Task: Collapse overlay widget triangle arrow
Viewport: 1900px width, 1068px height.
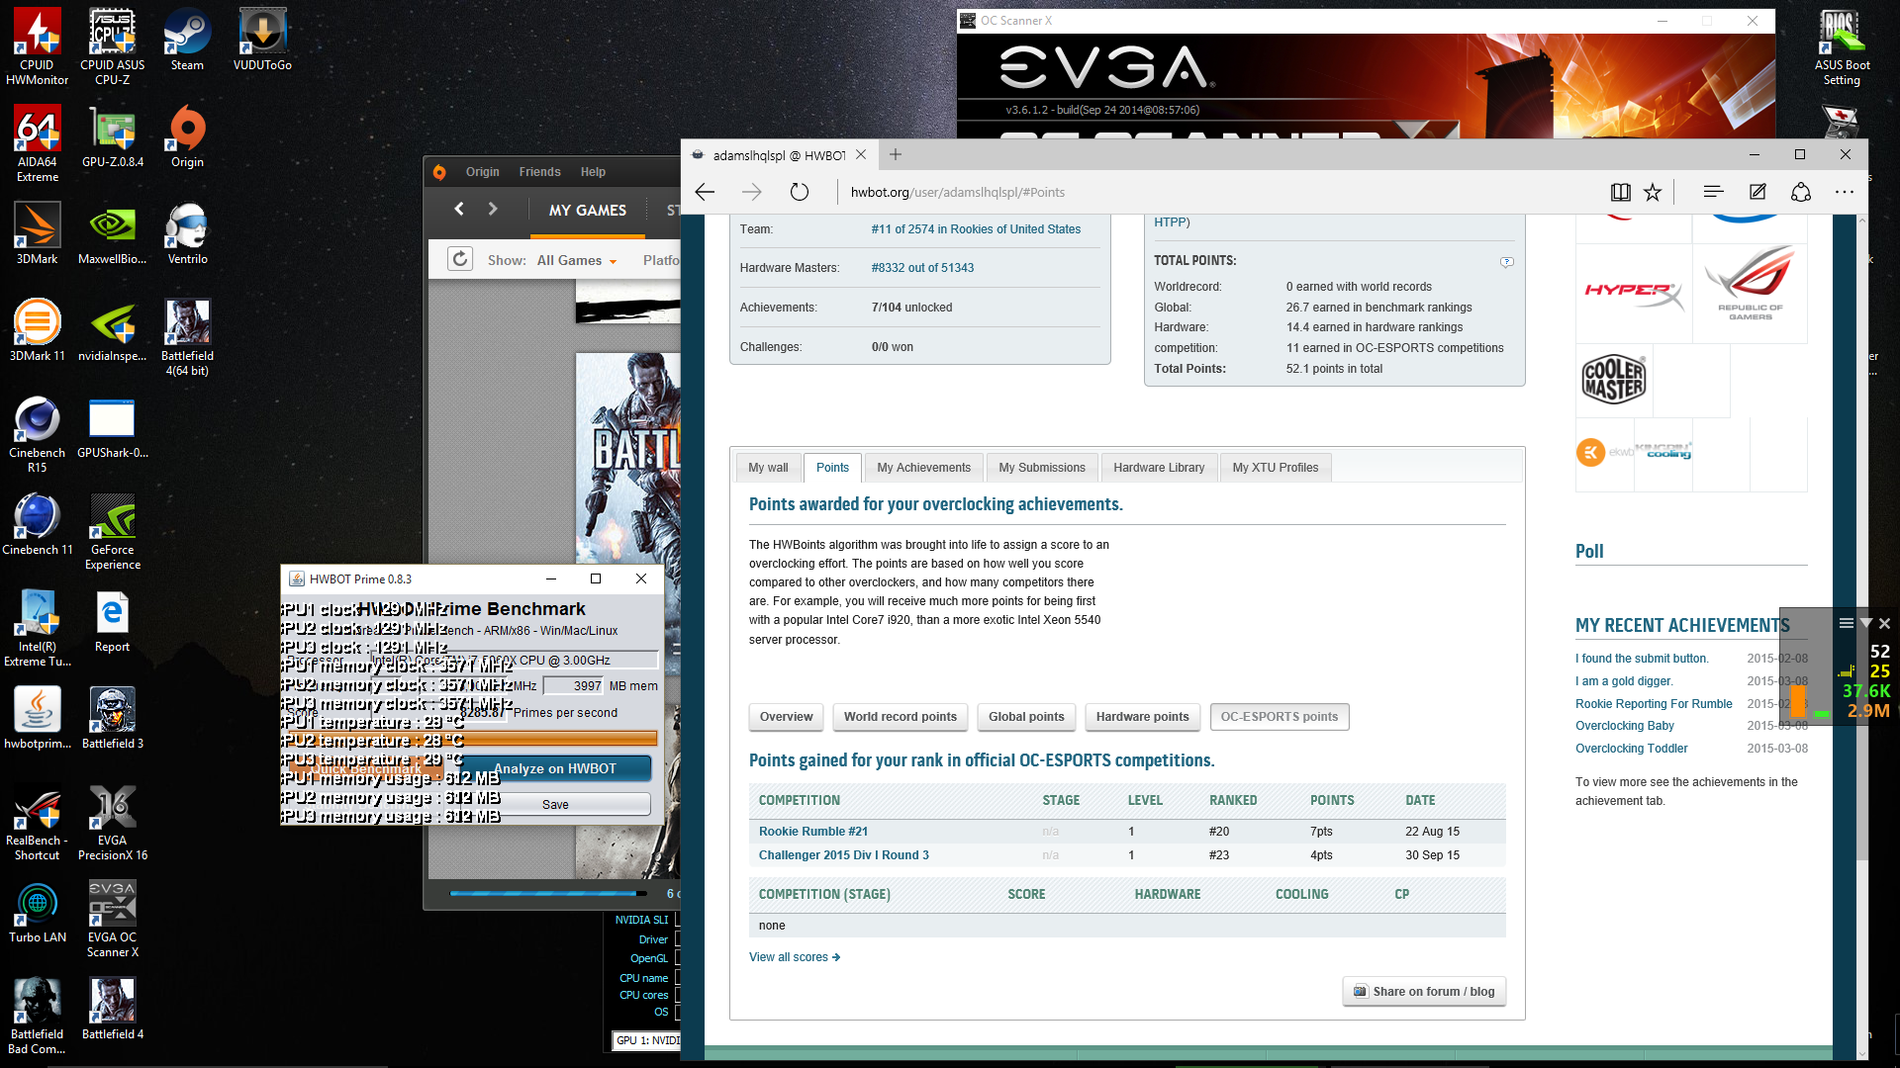Action: click(1866, 623)
